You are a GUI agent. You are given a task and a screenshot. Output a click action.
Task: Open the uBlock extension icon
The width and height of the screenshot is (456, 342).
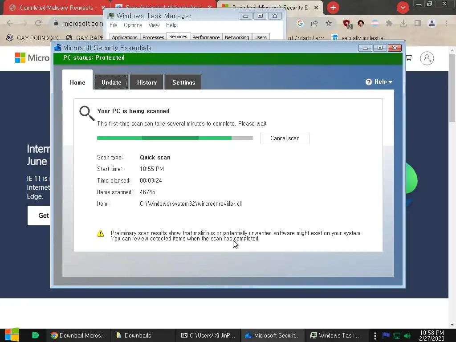(347, 24)
